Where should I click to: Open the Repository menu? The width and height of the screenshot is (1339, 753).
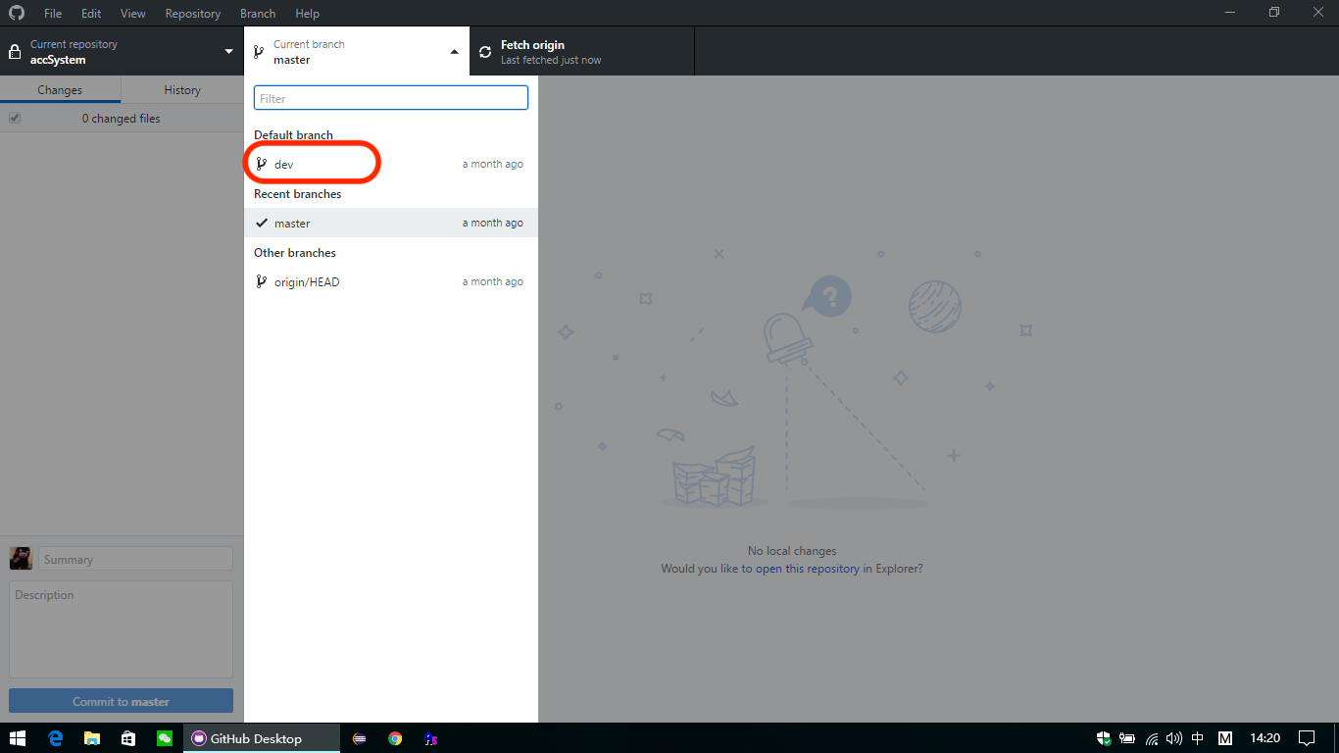pyautogui.click(x=193, y=14)
